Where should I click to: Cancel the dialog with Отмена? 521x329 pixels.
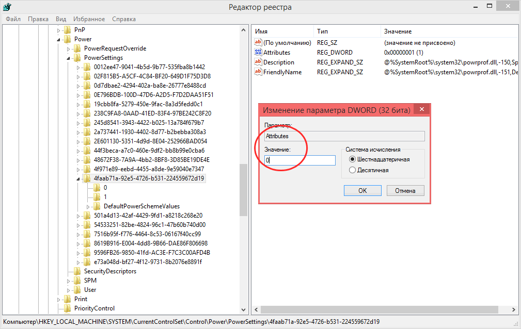405,191
